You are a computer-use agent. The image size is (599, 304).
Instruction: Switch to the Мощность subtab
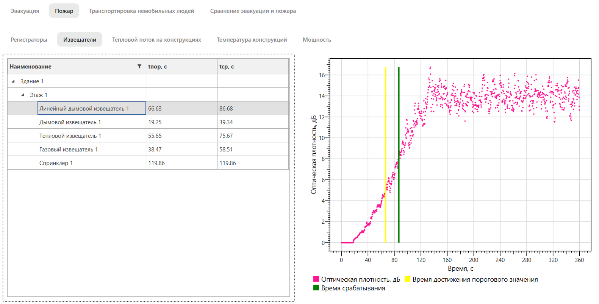pos(317,40)
